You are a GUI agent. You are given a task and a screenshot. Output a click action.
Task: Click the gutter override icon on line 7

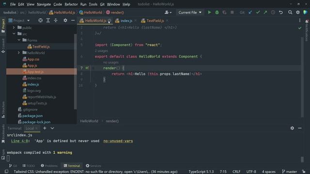pos(87,68)
